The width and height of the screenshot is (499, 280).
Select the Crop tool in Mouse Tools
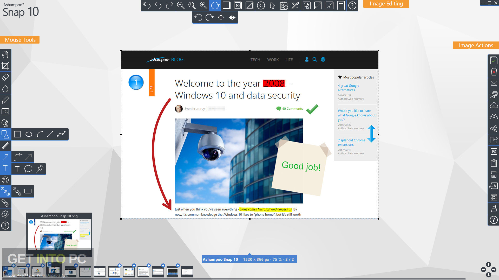click(x=5, y=66)
